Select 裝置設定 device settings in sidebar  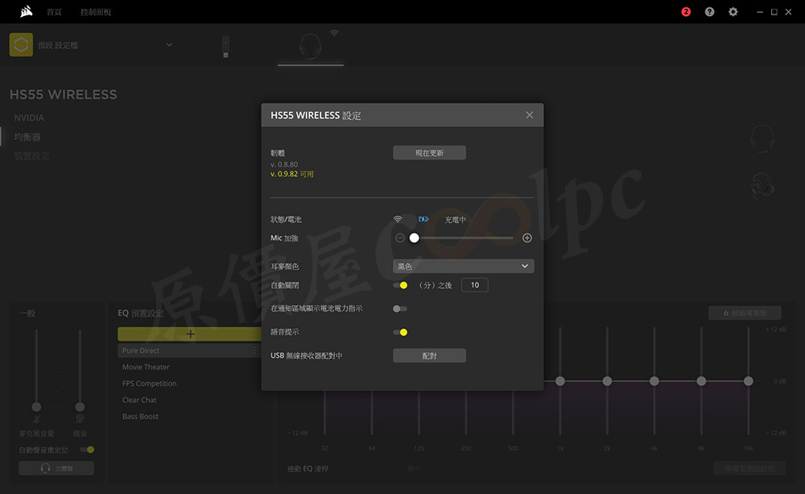point(32,155)
